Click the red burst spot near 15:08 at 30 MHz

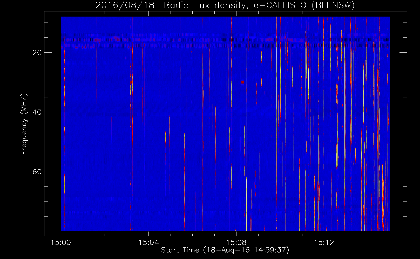242,82
